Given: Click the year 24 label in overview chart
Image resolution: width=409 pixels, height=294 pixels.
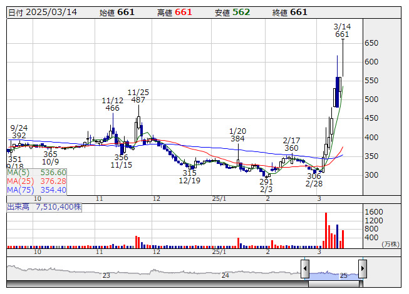Looking at the screenshot, I should click(225, 275).
